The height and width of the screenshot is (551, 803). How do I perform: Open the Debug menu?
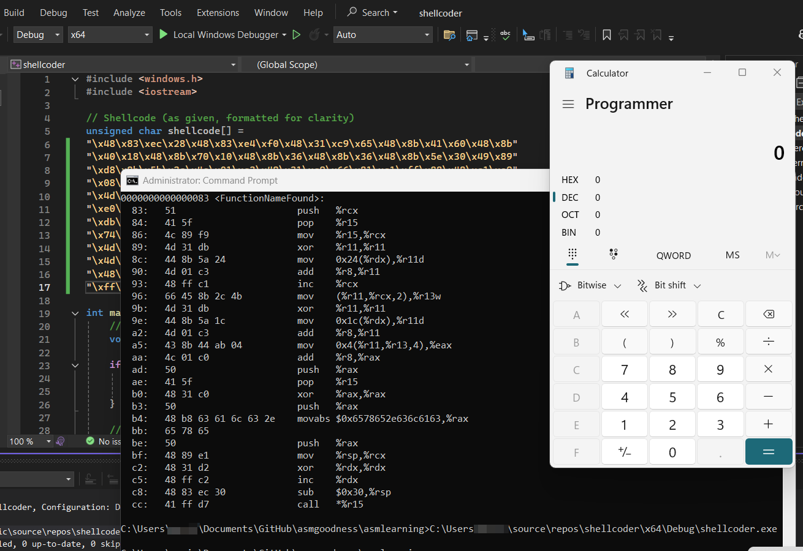(53, 12)
